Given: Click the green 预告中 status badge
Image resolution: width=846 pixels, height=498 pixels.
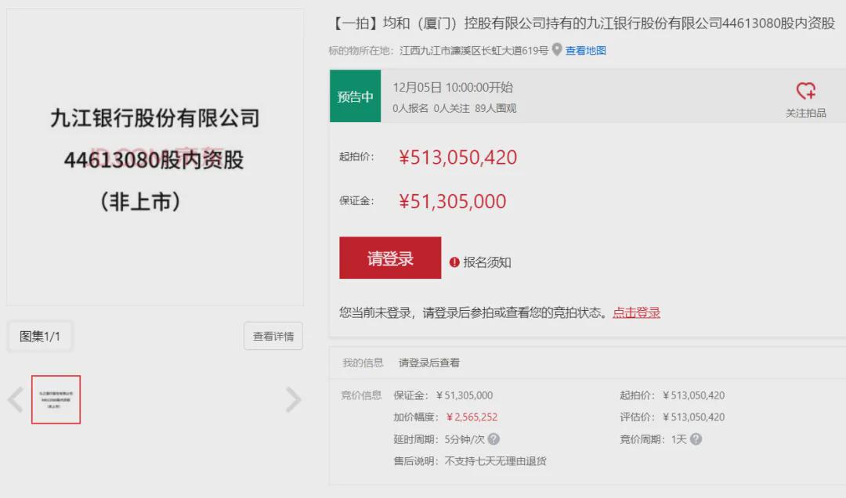Looking at the screenshot, I should 355,96.
